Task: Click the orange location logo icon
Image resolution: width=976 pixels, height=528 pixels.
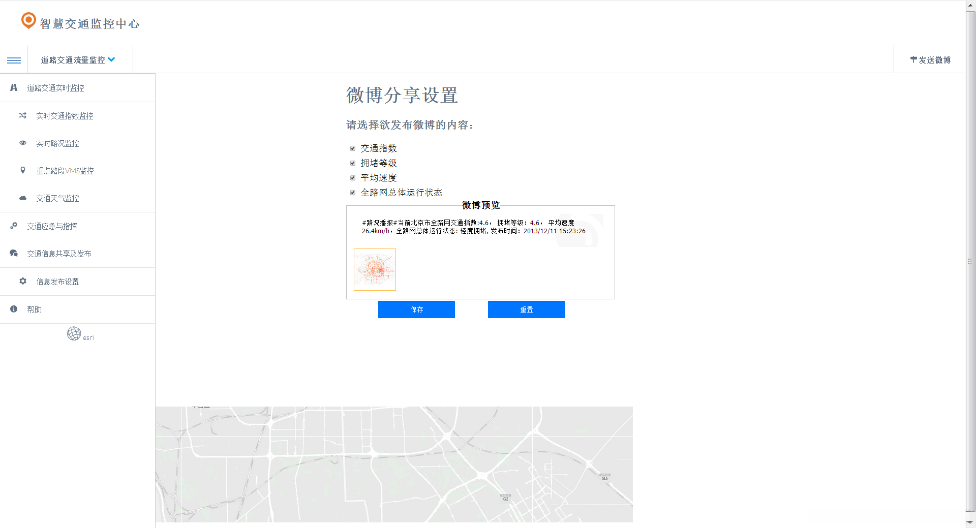Action: click(x=28, y=20)
